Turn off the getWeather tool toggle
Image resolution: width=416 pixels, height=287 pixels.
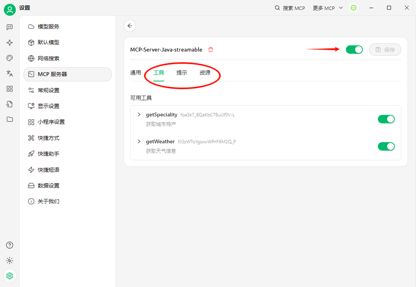click(386, 146)
